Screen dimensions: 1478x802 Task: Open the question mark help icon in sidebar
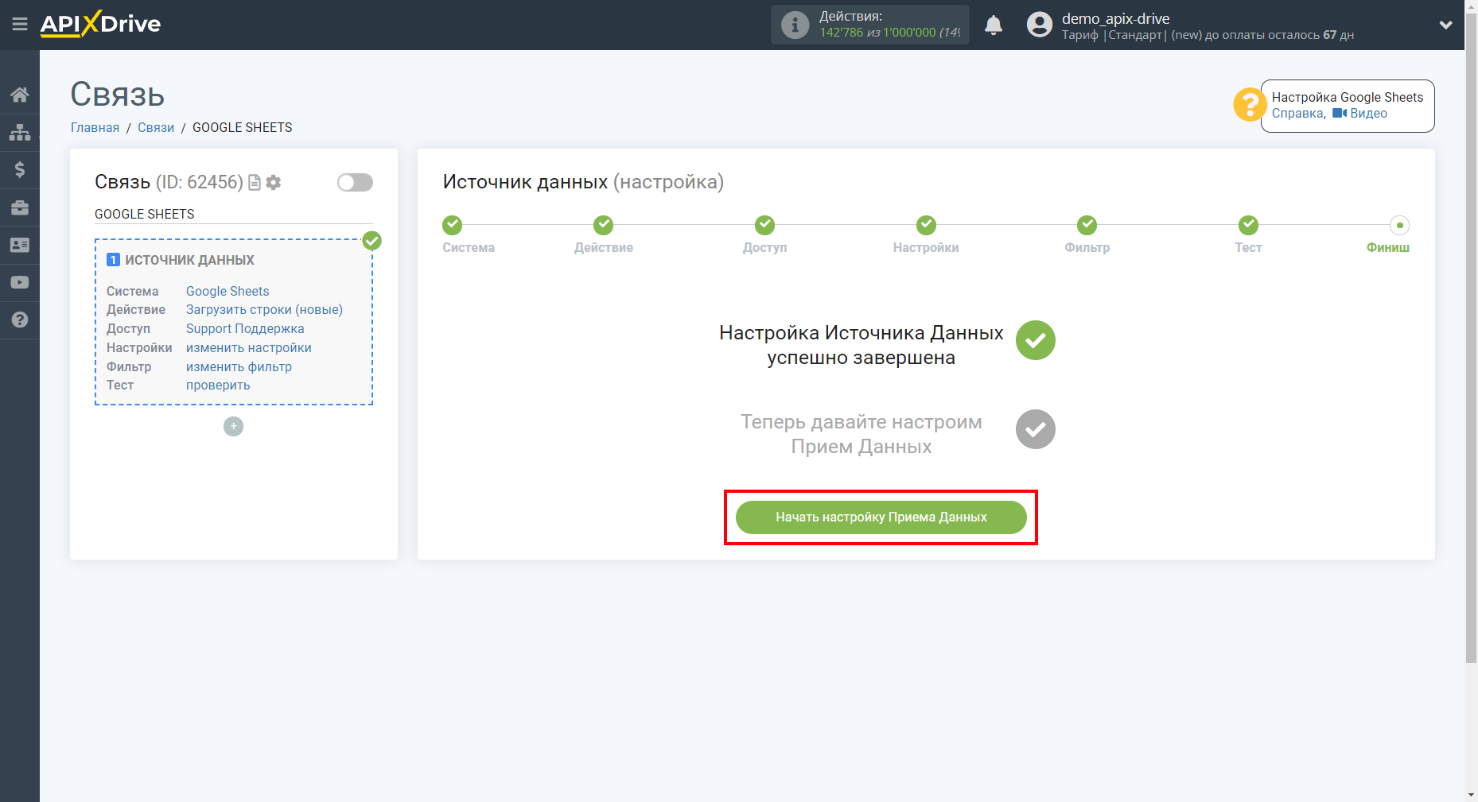pyautogui.click(x=20, y=320)
